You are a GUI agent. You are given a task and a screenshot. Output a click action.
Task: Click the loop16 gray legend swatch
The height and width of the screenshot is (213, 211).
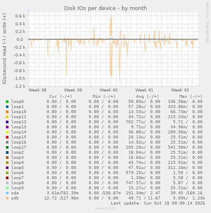coord(7,142)
